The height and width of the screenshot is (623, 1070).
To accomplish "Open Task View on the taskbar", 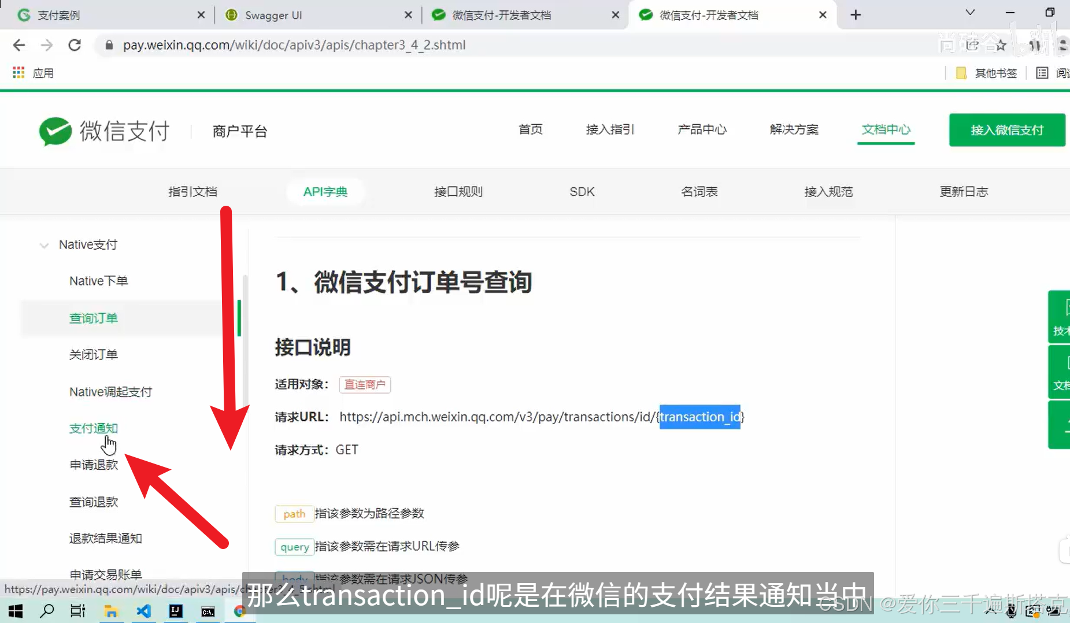I will (x=78, y=611).
